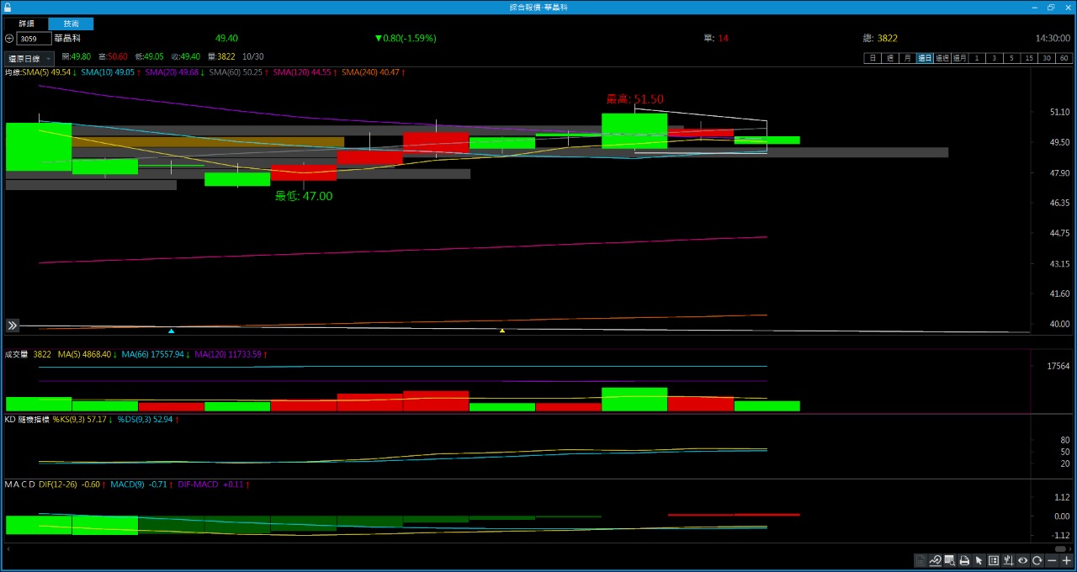
Task: Select the 還日 period toggle
Action: [925, 58]
